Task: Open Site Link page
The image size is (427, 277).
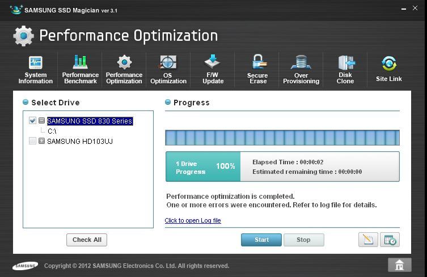Action: (389, 69)
